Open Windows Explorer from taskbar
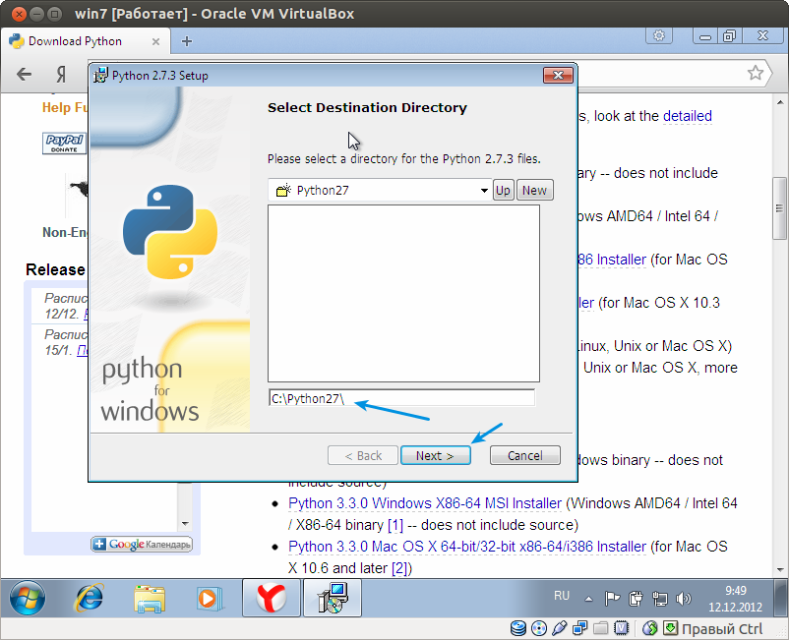Image resolution: width=789 pixels, height=640 pixels. tap(150, 599)
